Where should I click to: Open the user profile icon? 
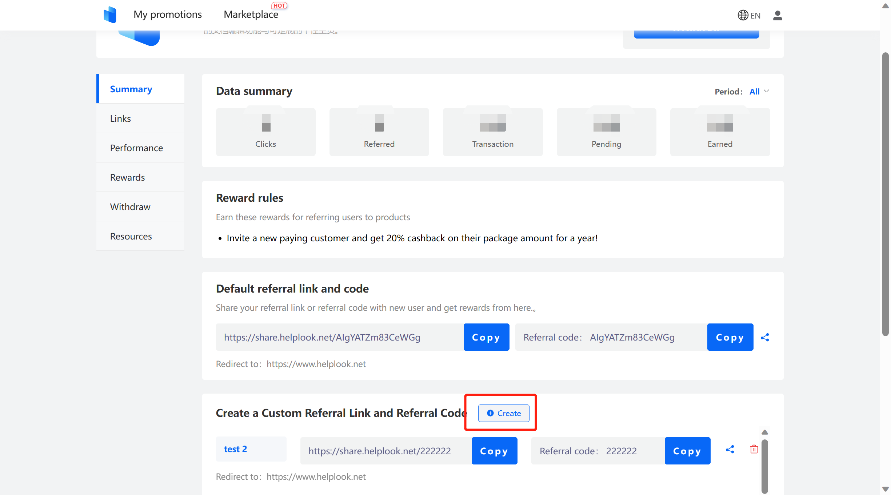point(777,15)
